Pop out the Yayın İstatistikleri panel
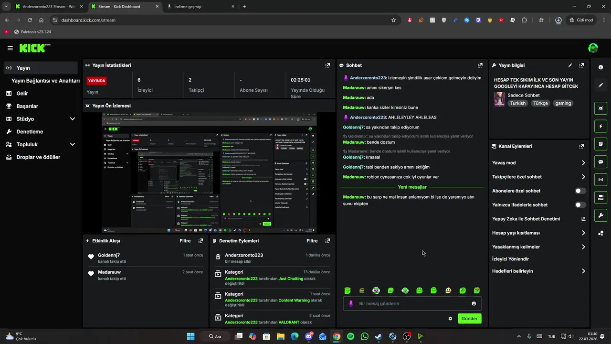 point(327,65)
